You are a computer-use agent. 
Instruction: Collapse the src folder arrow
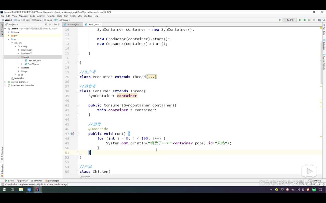point(8,39)
